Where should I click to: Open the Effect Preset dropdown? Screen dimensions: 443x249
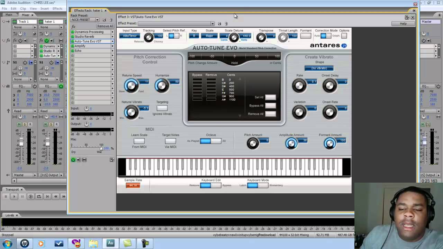click(x=176, y=24)
